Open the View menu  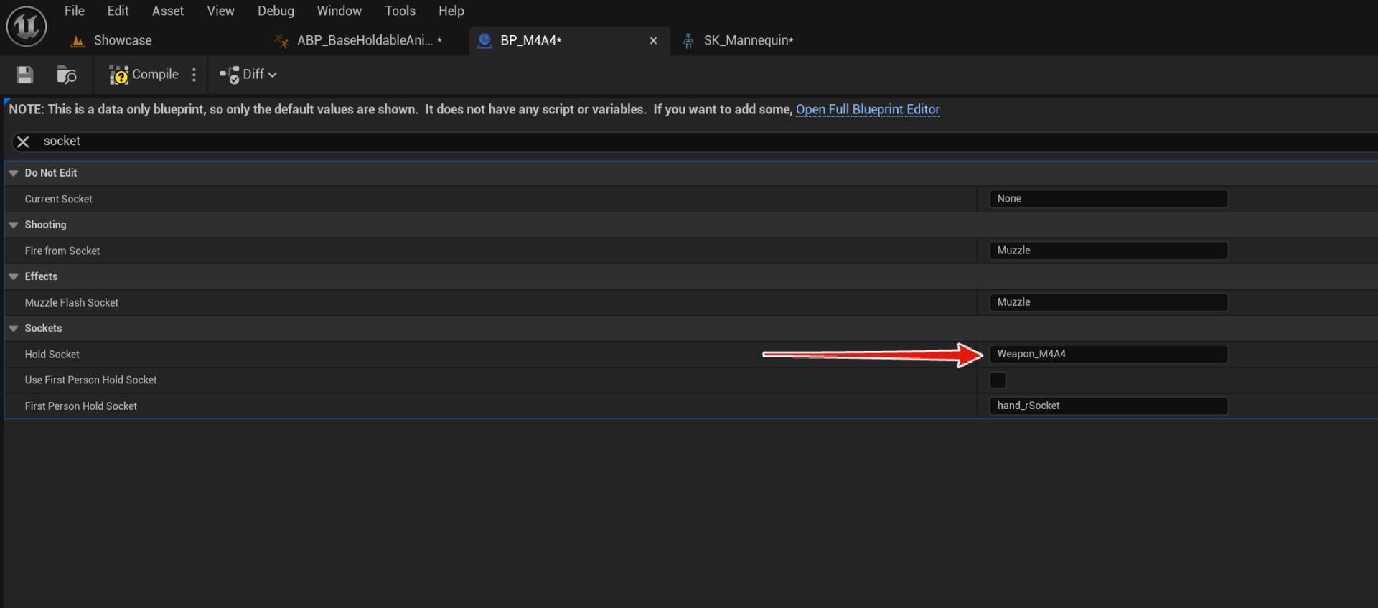click(x=220, y=11)
